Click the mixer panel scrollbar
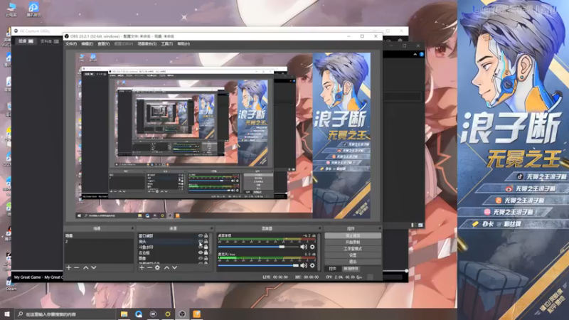This screenshot has height=320, width=569. tap(319, 252)
